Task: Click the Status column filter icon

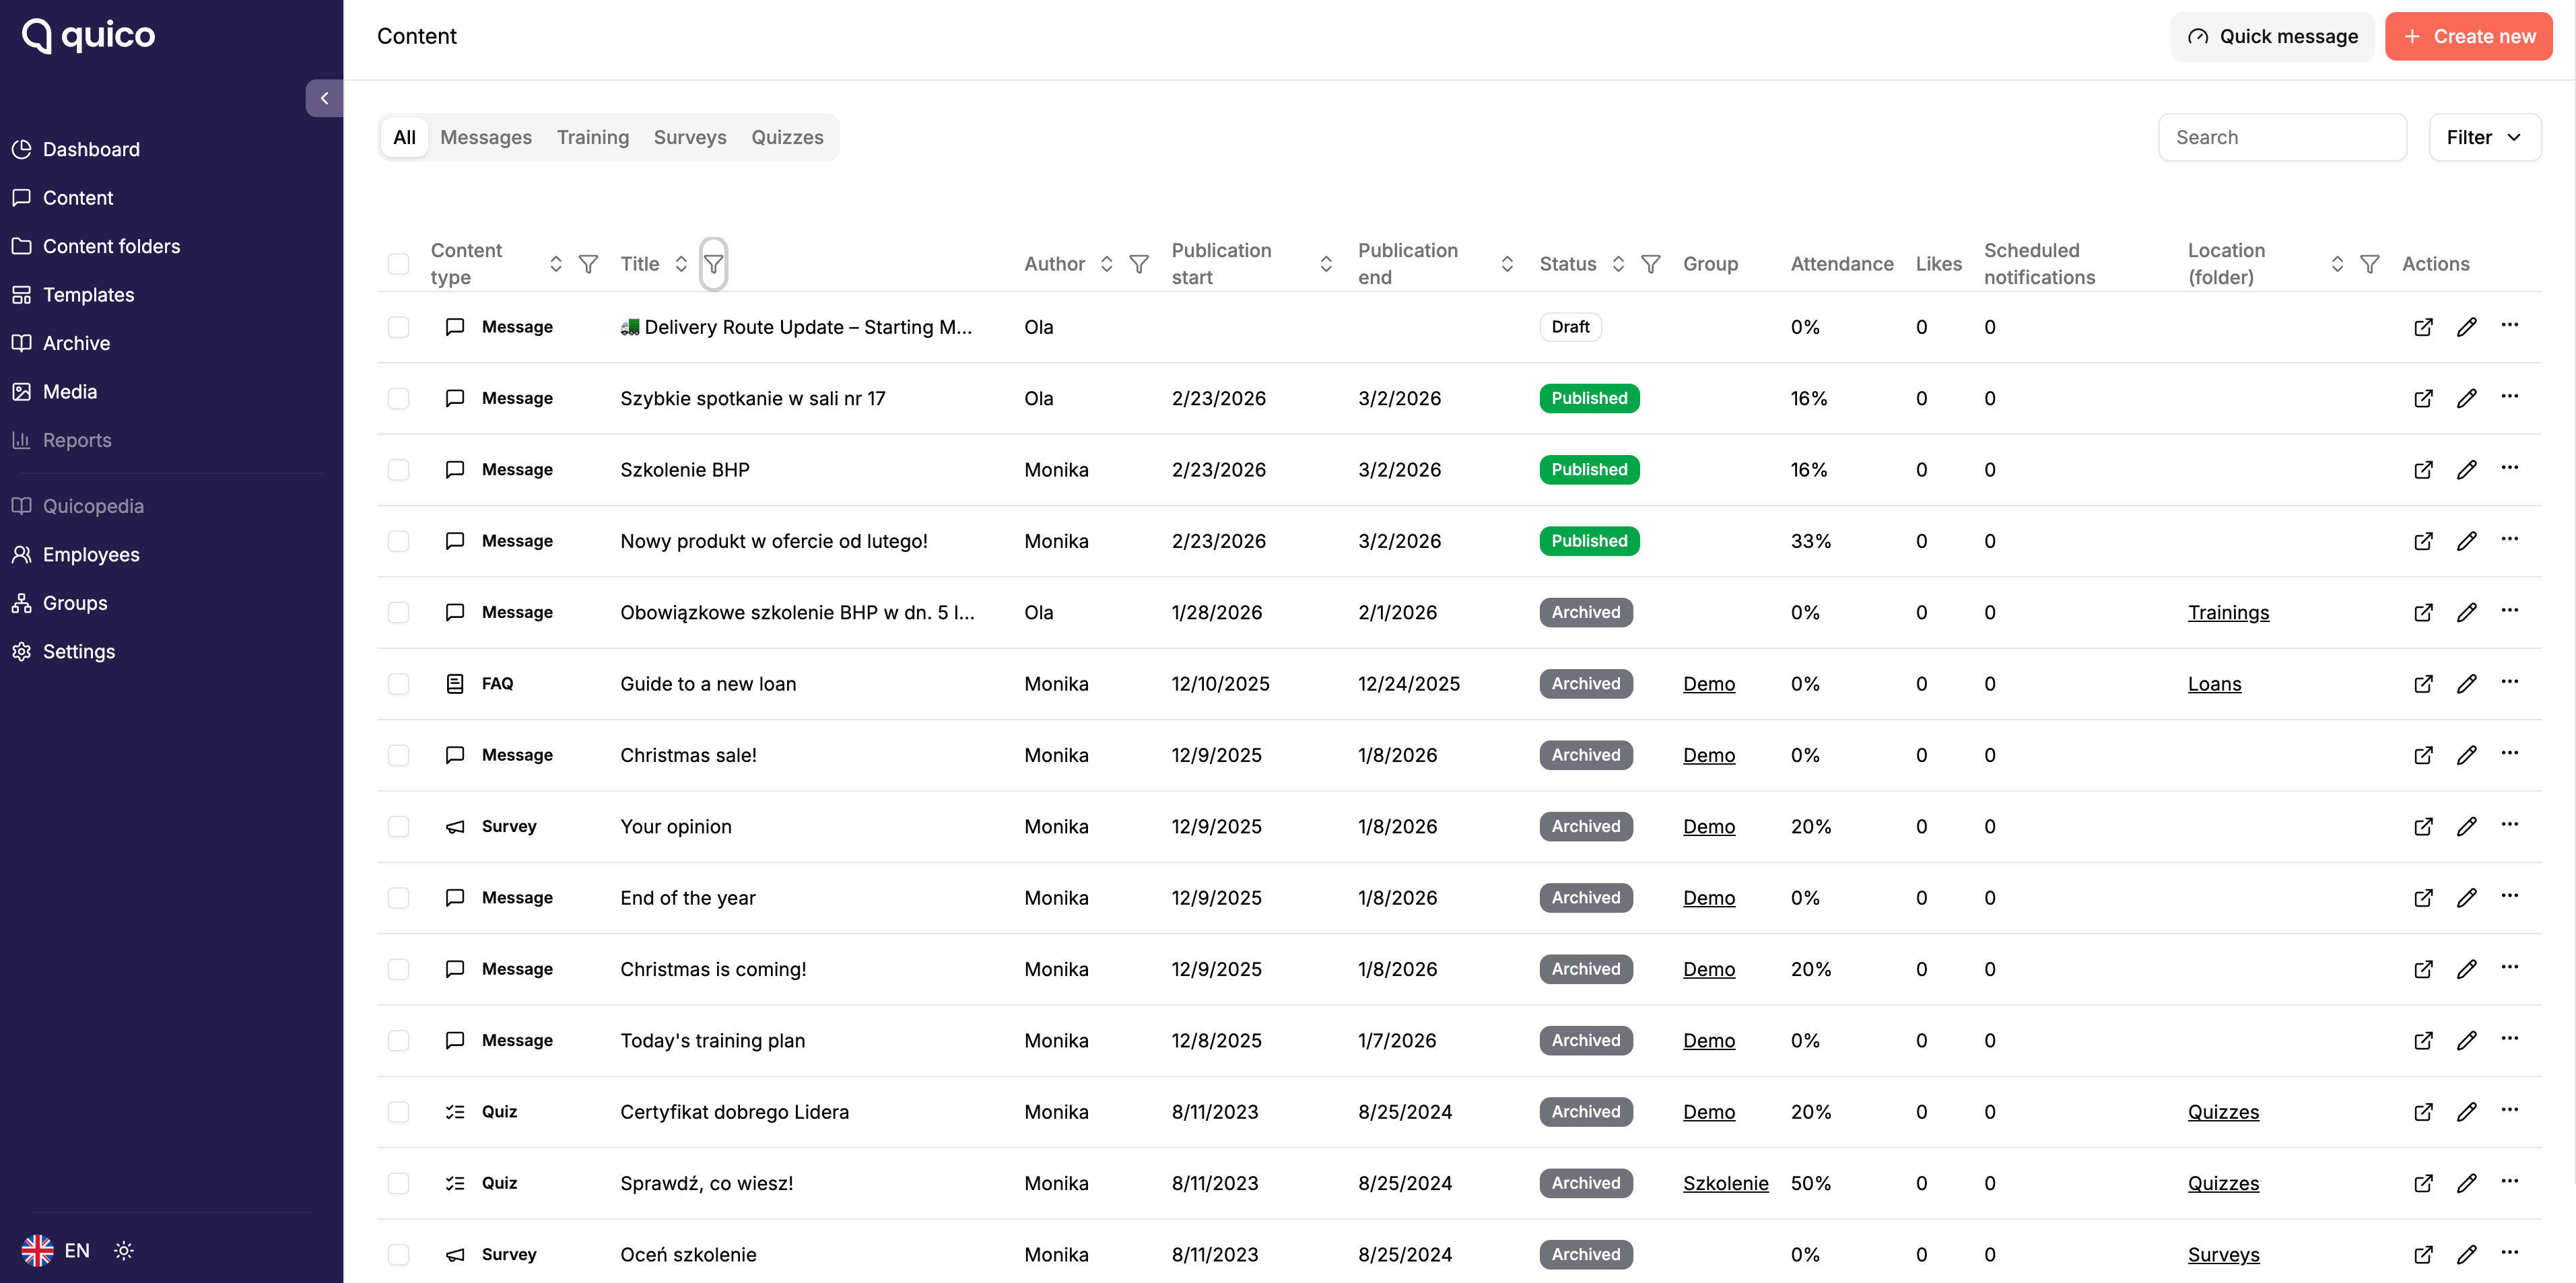Action: [x=1650, y=264]
